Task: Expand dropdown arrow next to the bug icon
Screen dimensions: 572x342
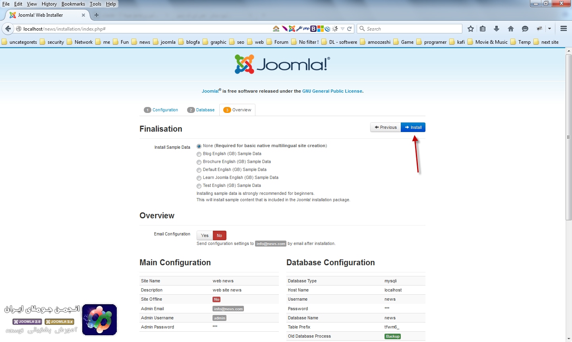Action: coord(549,29)
